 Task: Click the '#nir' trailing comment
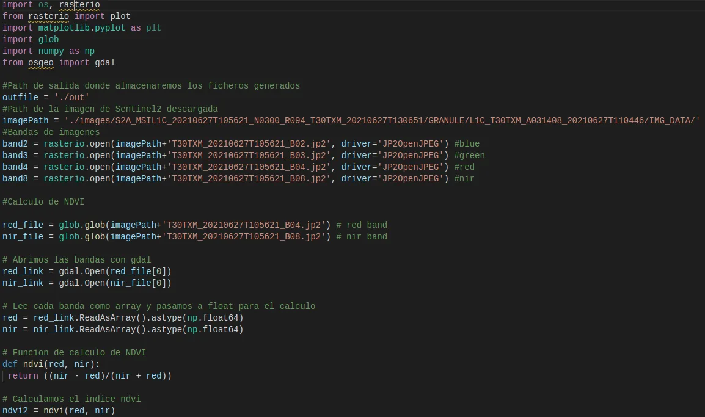click(464, 179)
